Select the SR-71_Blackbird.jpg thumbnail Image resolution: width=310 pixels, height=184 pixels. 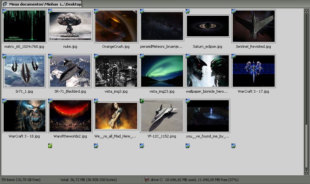tap(70, 71)
